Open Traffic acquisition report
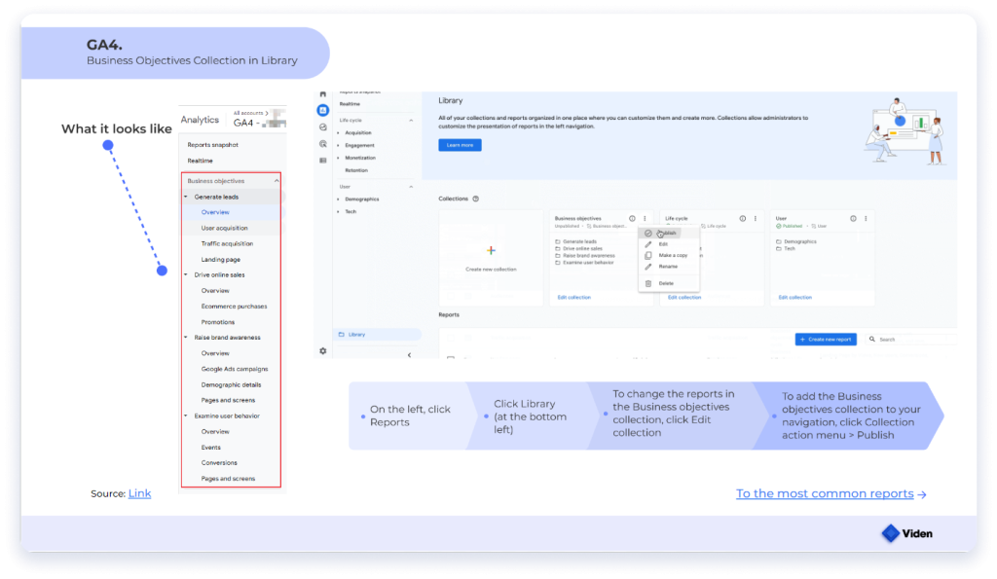 tap(227, 244)
